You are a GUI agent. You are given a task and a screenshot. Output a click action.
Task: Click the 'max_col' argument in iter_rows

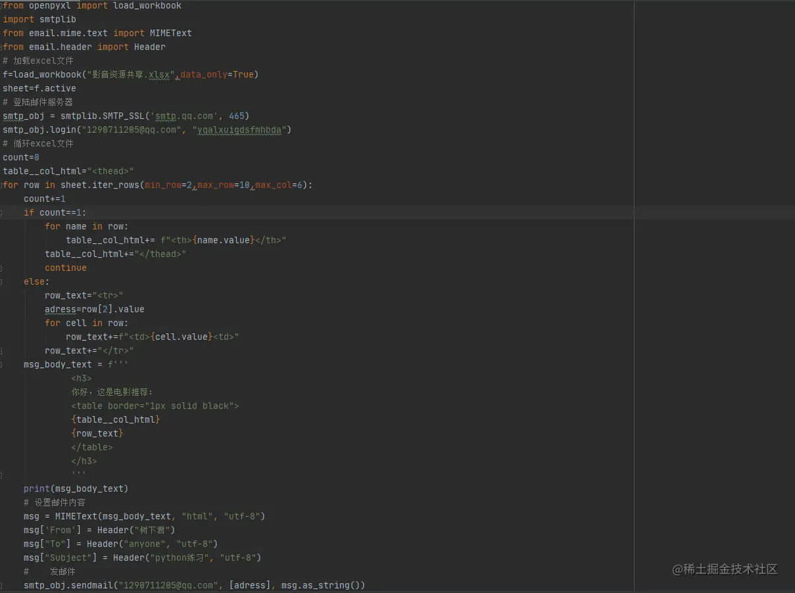pos(274,185)
